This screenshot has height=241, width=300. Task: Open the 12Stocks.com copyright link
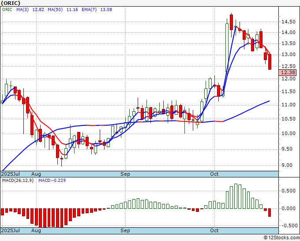281,237
